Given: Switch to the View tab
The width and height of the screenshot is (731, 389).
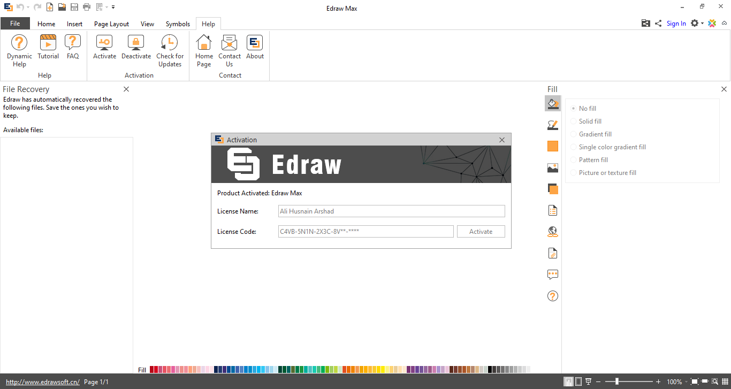Looking at the screenshot, I should click(x=147, y=24).
